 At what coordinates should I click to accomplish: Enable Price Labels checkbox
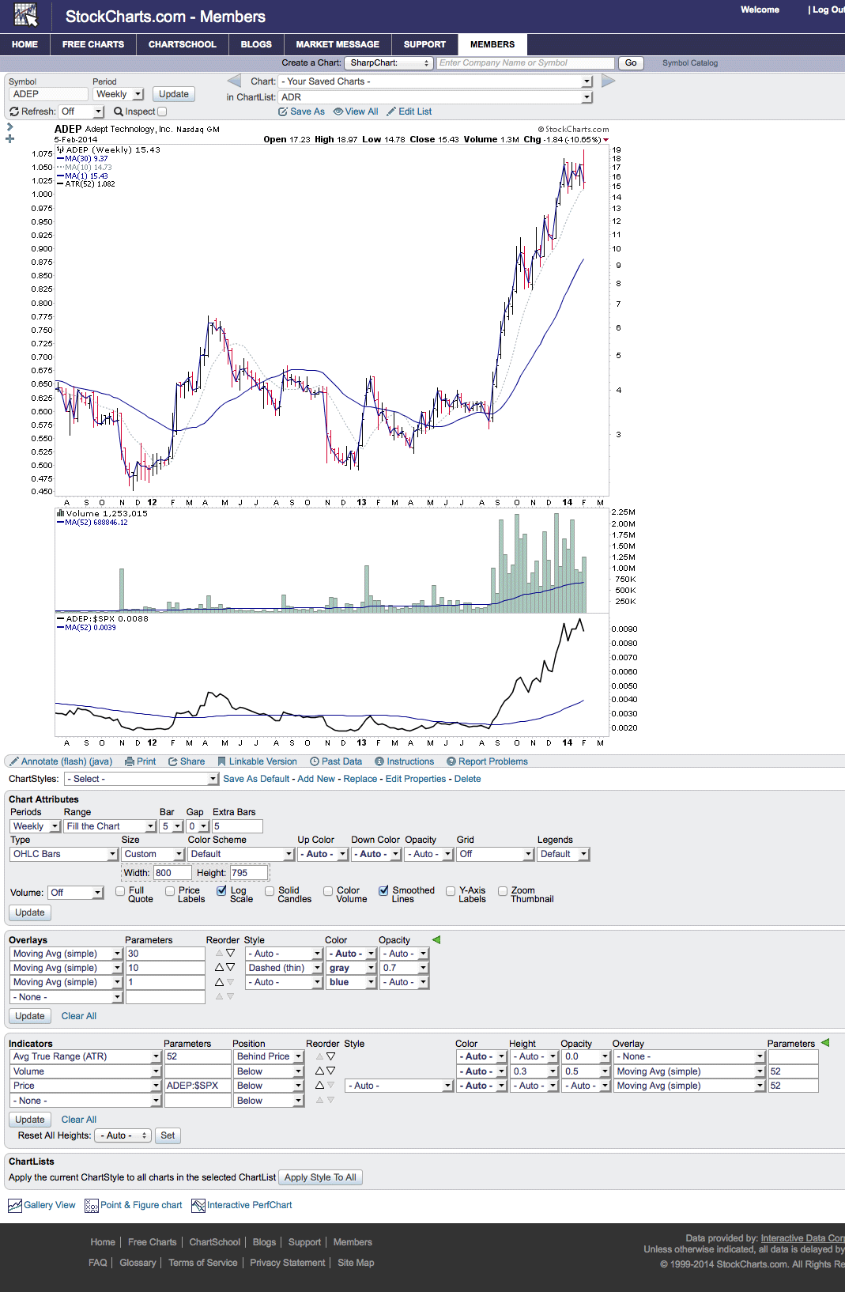(170, 890)
